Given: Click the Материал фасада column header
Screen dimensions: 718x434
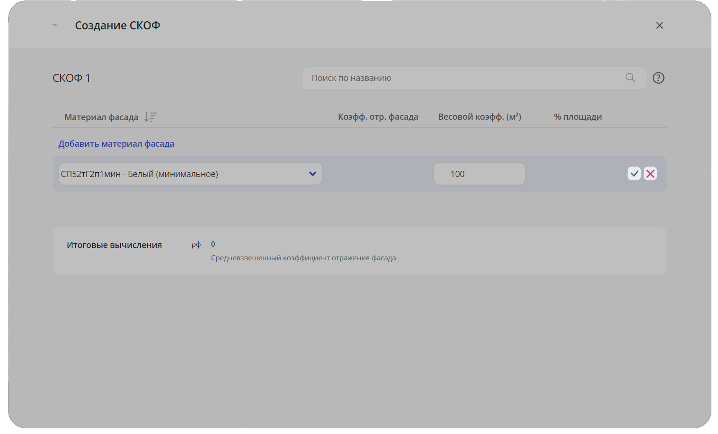Looking at the screenshot, I should tap(101, 117).
